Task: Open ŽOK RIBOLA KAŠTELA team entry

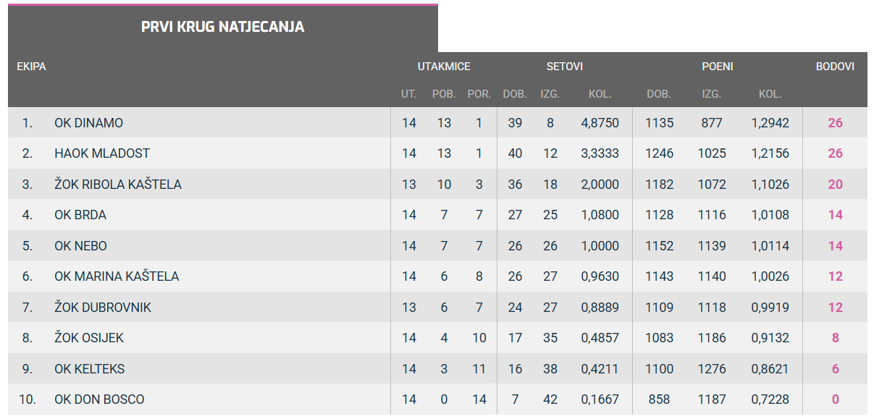Action: [x=117, y=185]
